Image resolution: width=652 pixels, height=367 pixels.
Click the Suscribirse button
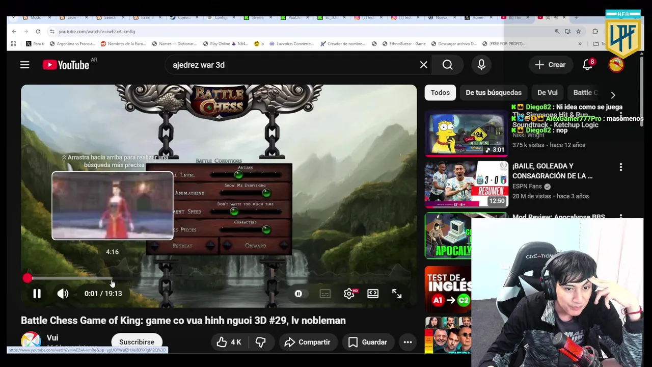pyautogui.click(x=137, y=342)
